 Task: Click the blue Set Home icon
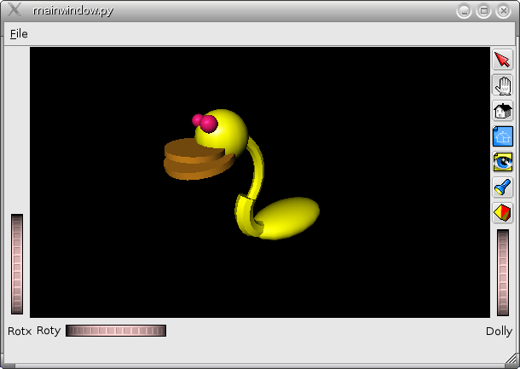point(503,136)
